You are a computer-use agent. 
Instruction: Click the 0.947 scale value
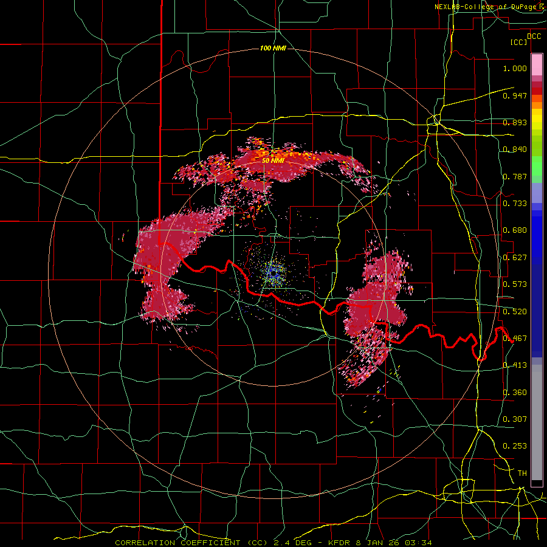click(x=515, y=95)
